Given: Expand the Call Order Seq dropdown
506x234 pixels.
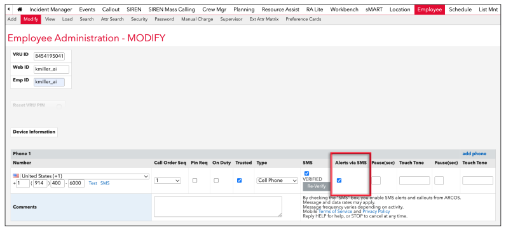Looking at the screenshot, I should [167, 181].
